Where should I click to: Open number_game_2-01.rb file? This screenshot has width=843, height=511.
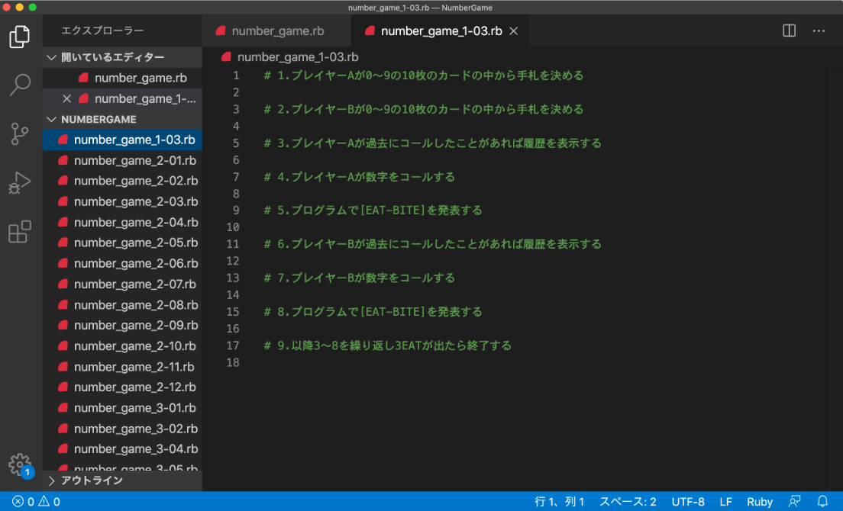122,160
